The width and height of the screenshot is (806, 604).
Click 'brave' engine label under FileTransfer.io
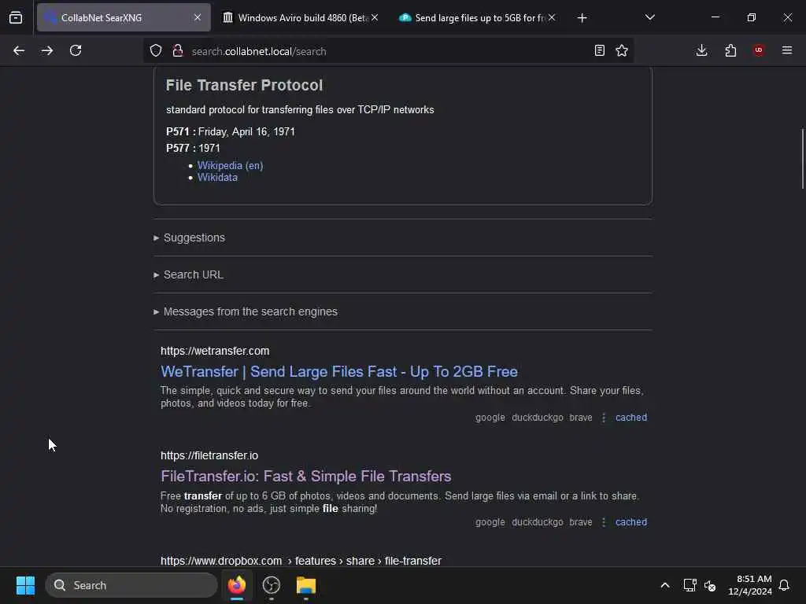point(581,522)
